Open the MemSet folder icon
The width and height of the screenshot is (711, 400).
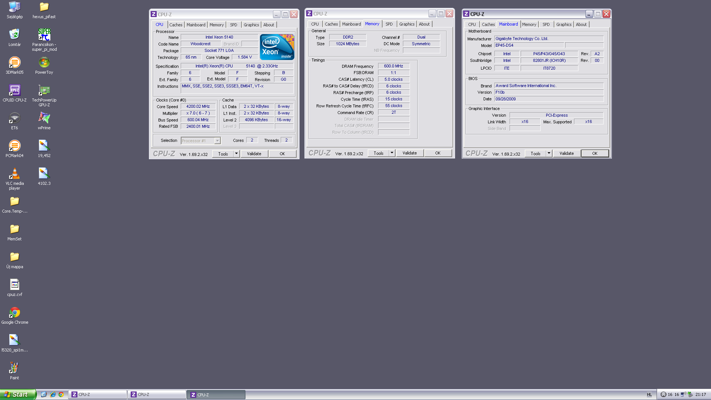(x=14, y=229)
